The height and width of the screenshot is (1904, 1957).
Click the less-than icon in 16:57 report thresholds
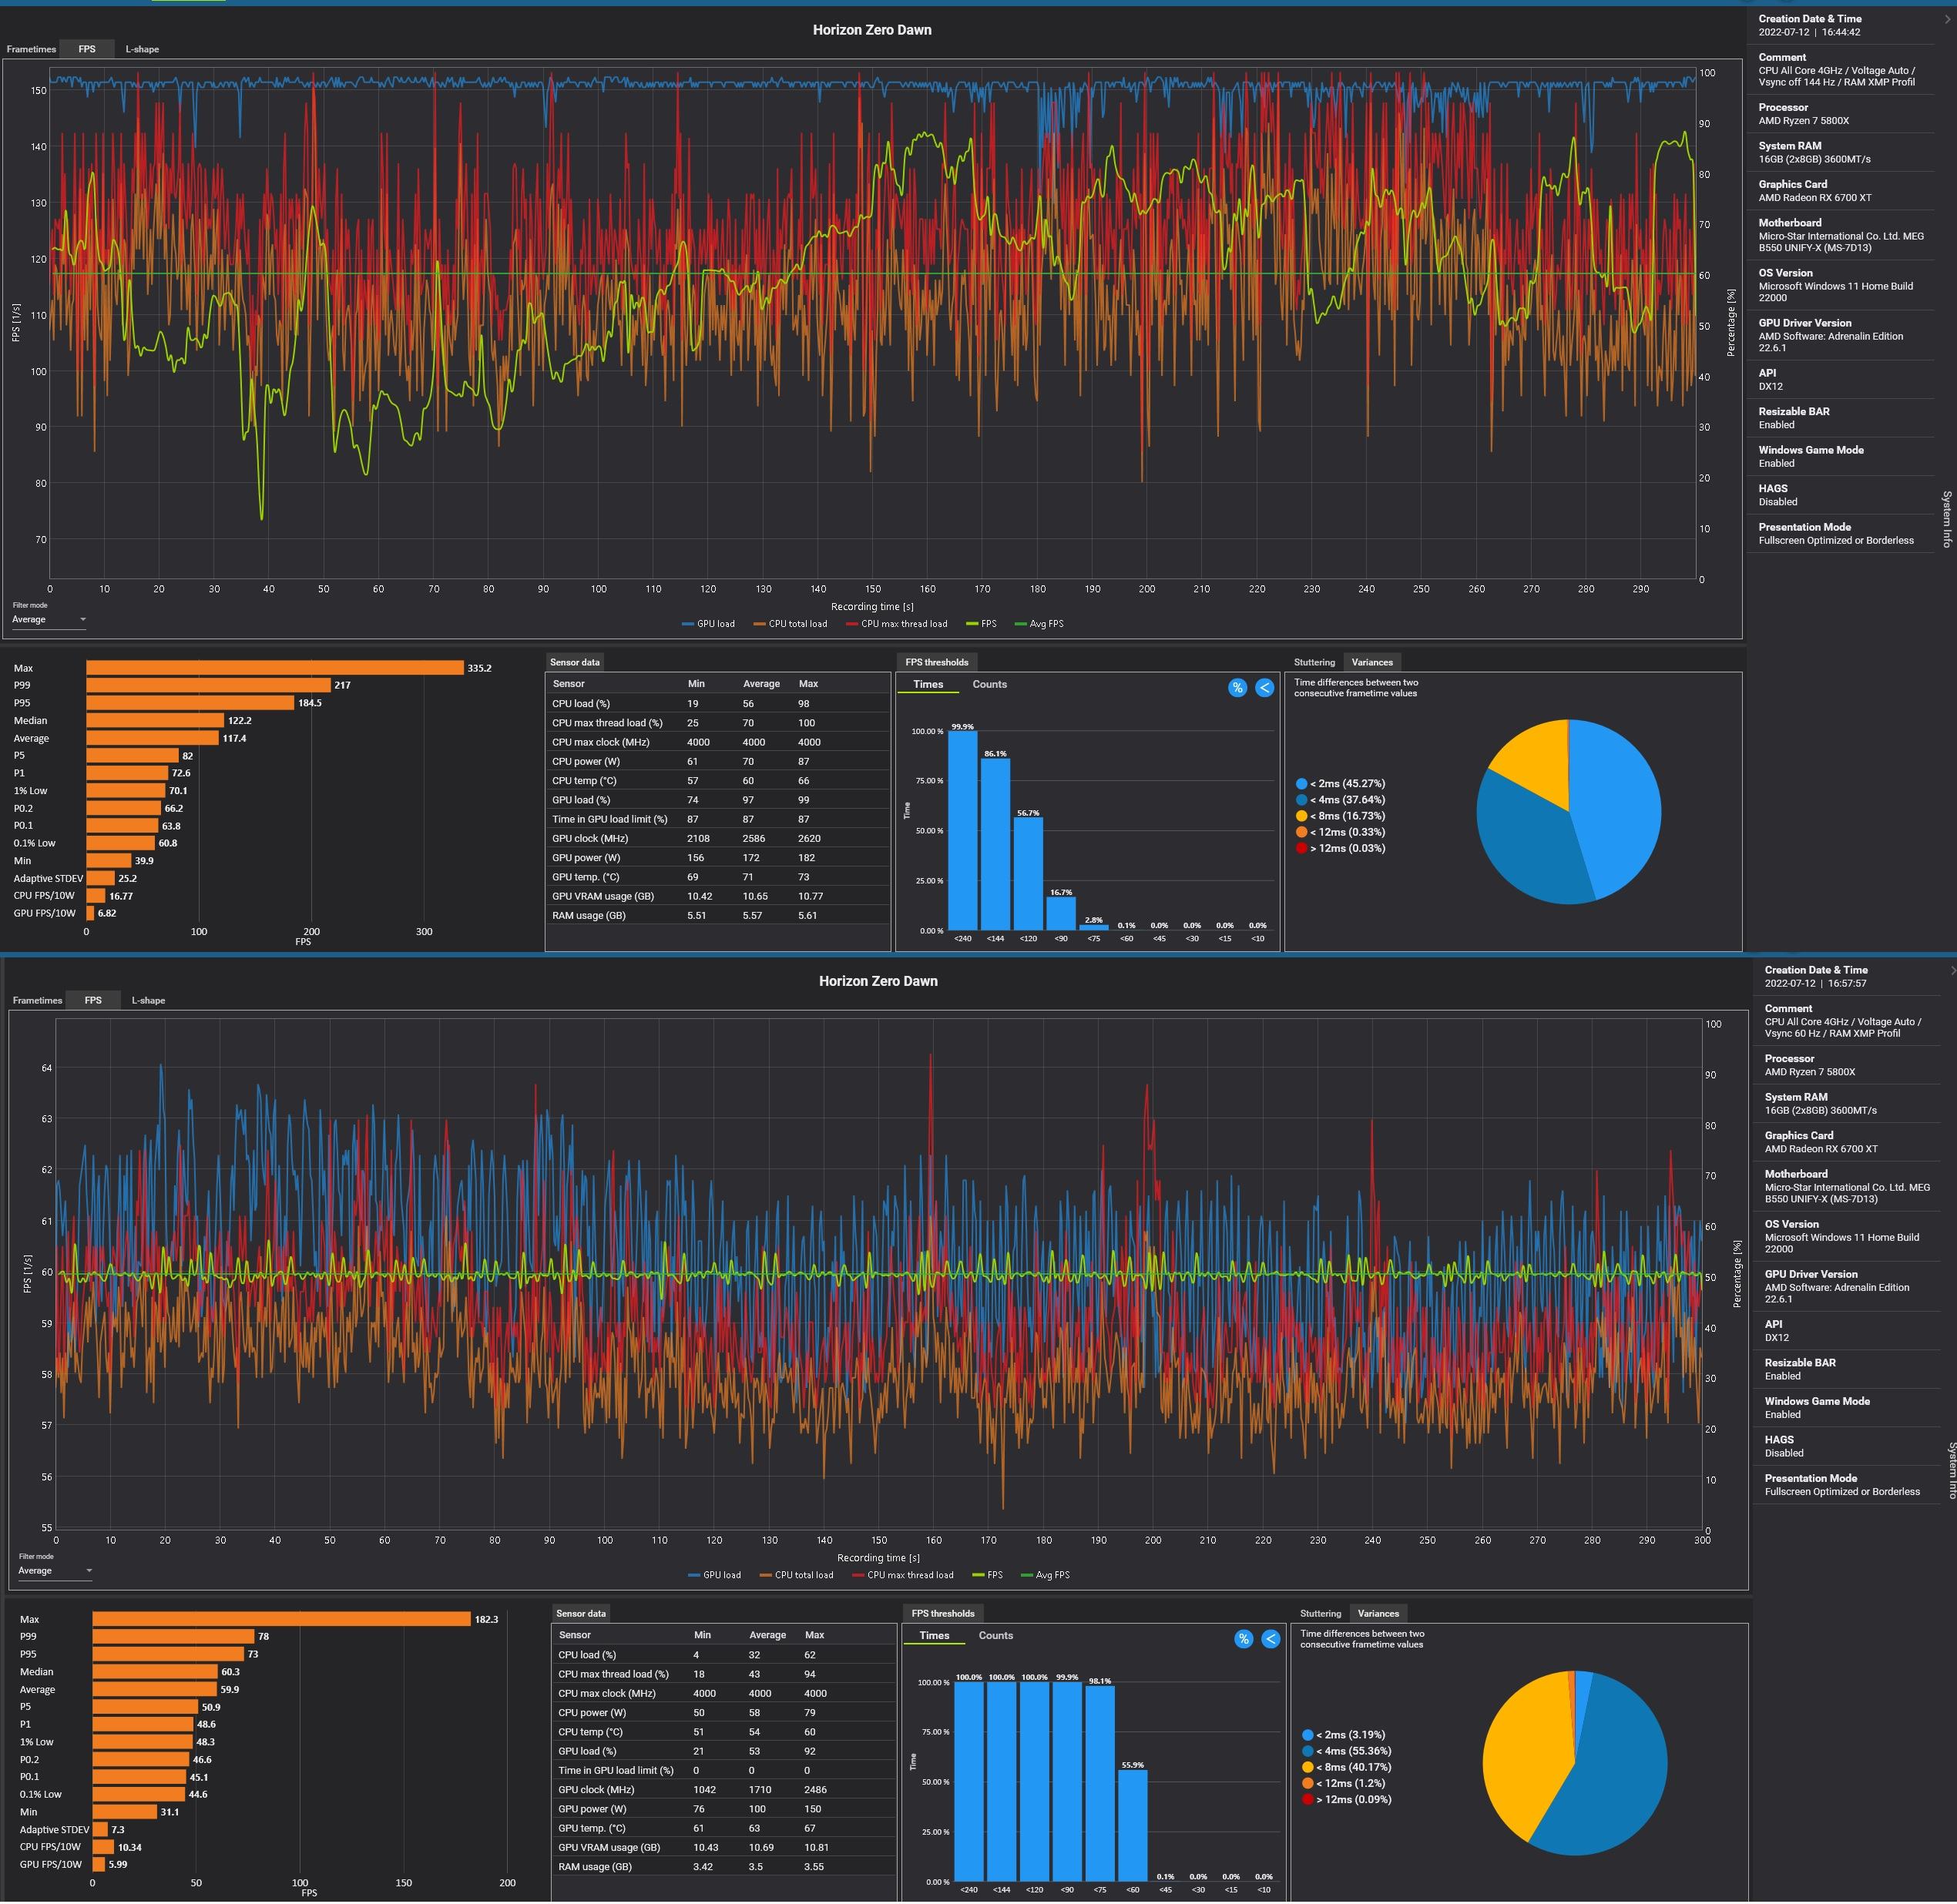click(x=1271, y=1639)
